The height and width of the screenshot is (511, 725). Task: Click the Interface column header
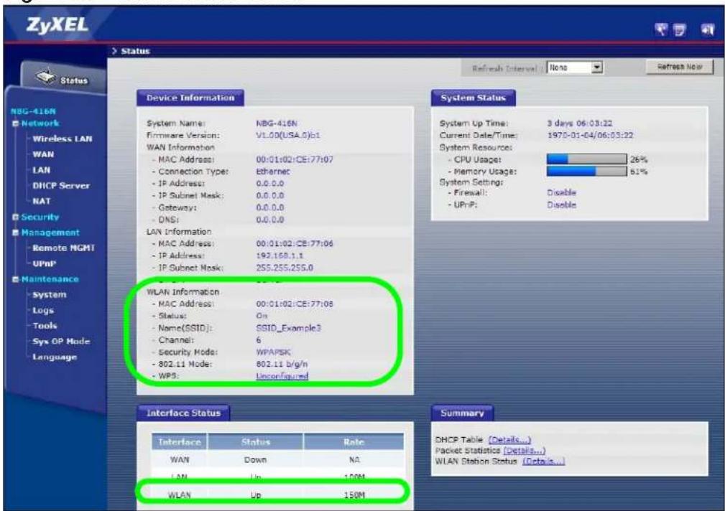point(180,442)
